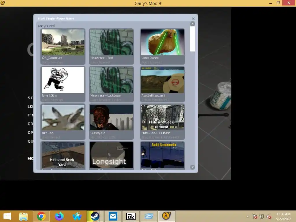This screenshot has width=296, height=222.
Task: Choose the Hide and Seek Yard thumbnail
Action: [63, 155]
